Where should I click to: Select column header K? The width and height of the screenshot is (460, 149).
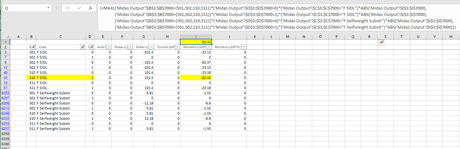point(255,37)
